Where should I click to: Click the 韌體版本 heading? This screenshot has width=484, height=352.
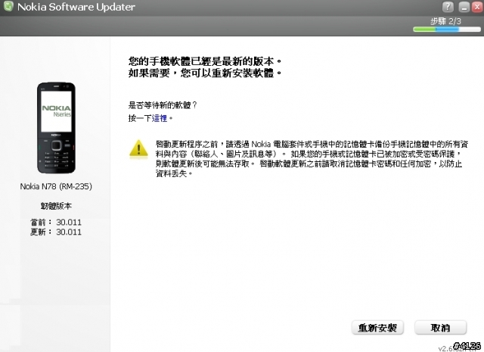pos(56,206)
